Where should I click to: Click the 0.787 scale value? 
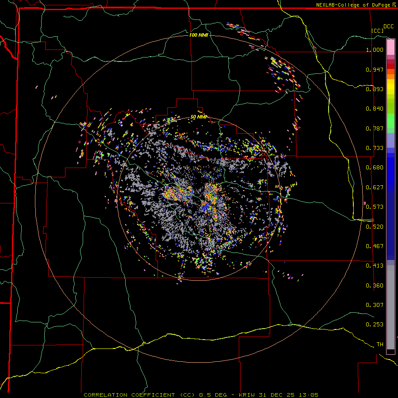tap(375, 128)
